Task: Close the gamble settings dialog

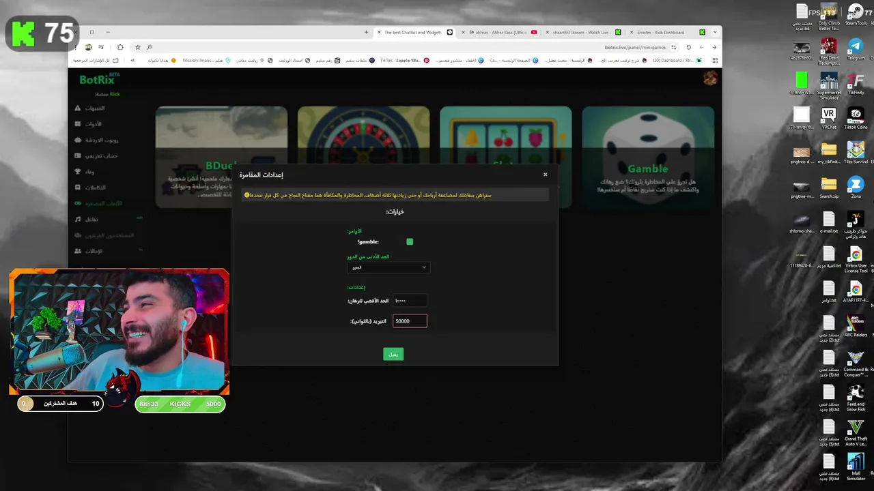Action: (x=545, y=175)
